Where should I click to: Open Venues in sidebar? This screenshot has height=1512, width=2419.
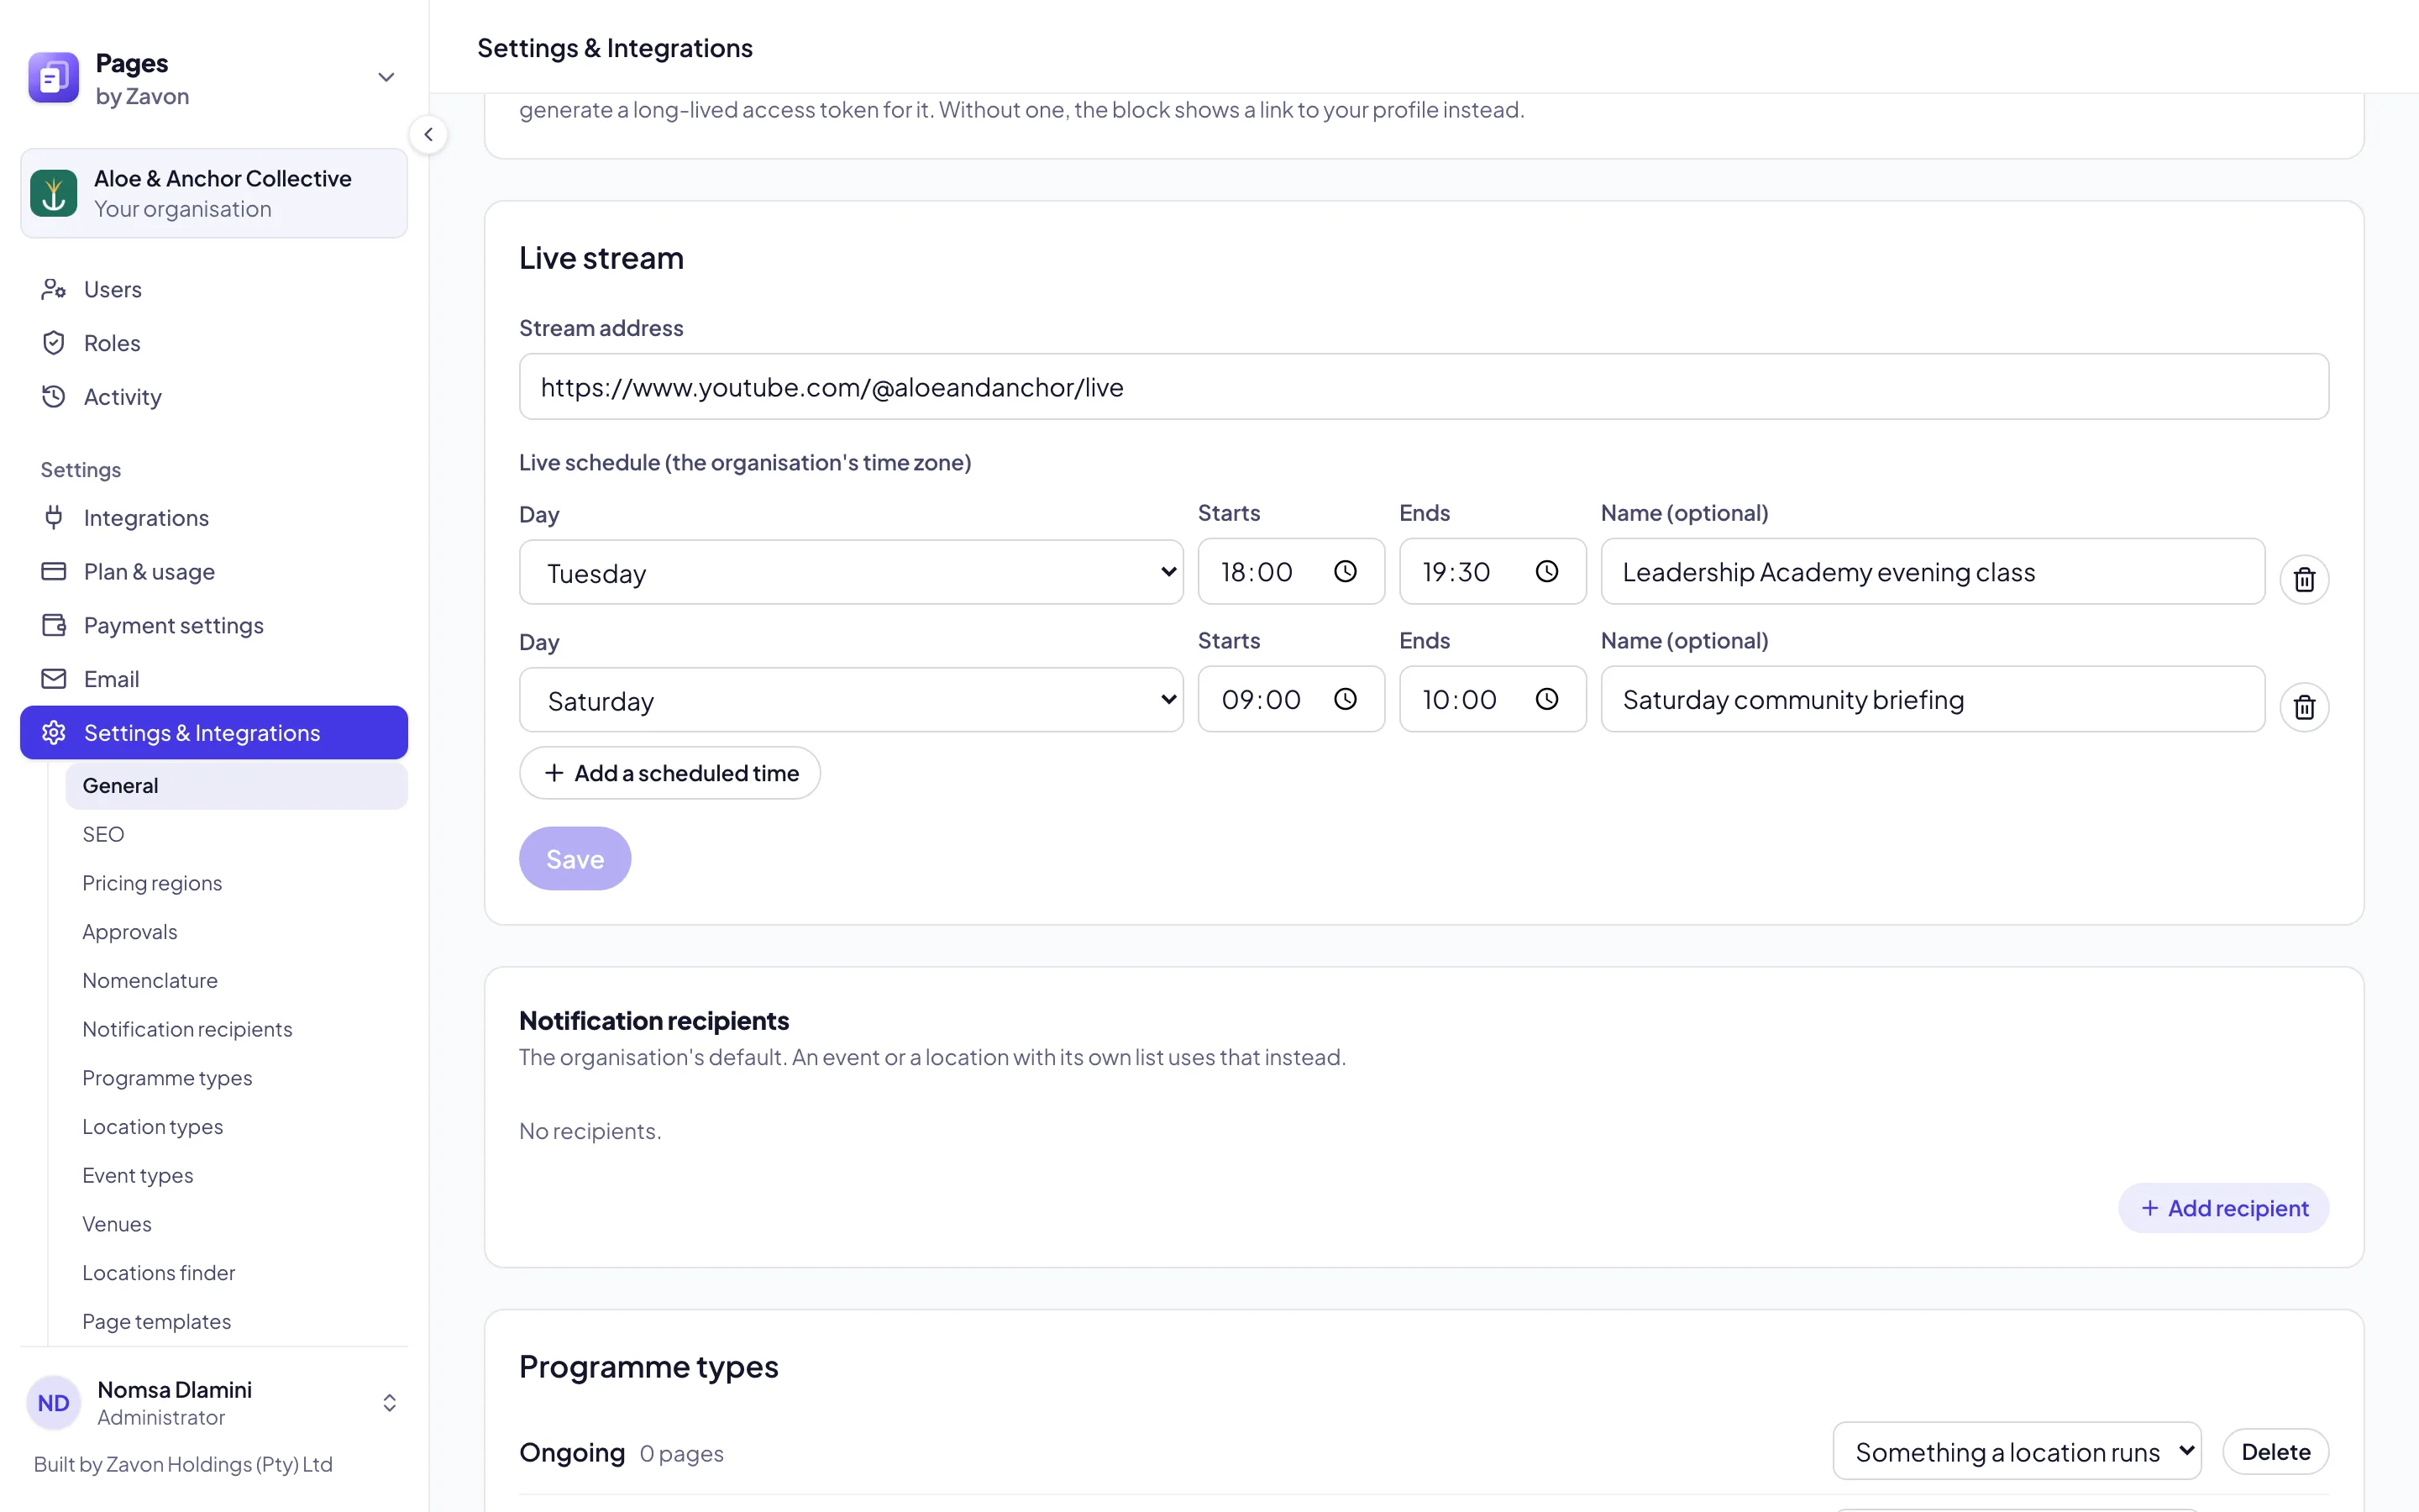(x=236, y=1225)
